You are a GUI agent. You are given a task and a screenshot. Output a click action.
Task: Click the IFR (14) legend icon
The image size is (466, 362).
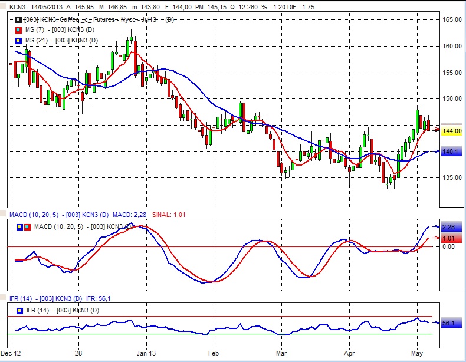point(18,310)
